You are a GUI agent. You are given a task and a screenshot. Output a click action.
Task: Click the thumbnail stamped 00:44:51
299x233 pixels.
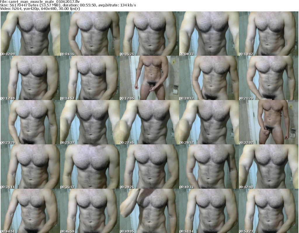(30, 211)
